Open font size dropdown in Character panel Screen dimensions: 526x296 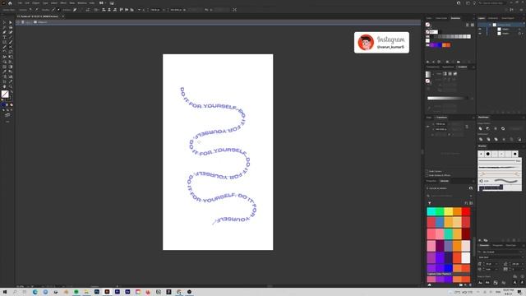(496, 264)
